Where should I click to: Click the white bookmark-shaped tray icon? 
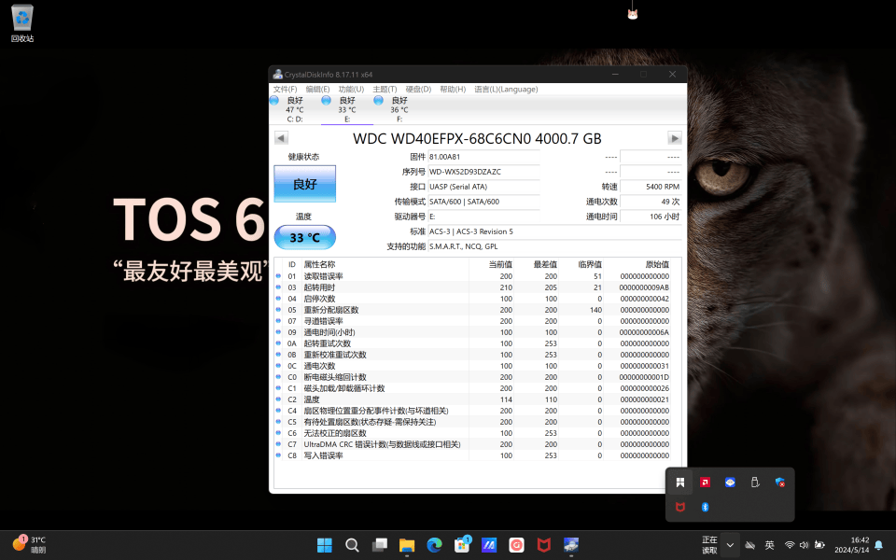680,483
